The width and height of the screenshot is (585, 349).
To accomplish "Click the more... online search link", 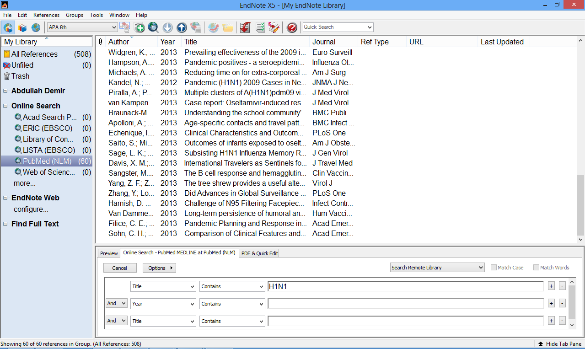I will click(x=25, y=183).
